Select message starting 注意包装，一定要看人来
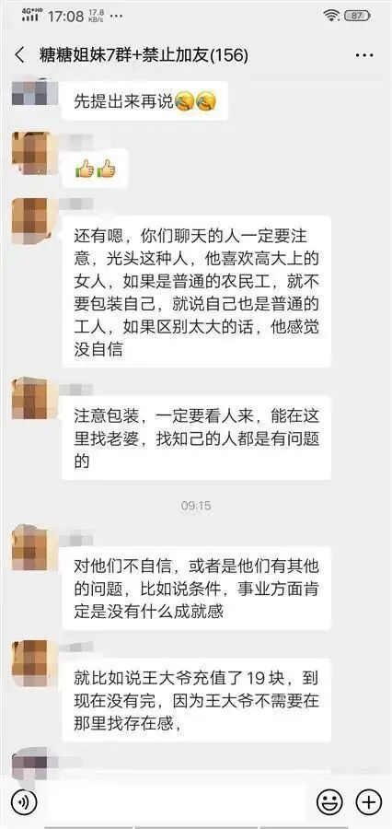This screenshot has height=829, width=392. [x=197, y=438]
